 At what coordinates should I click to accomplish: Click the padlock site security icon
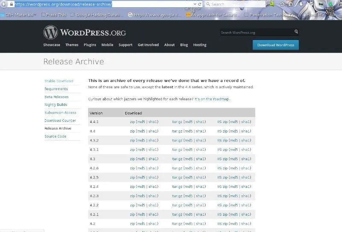tap(12, 4)
